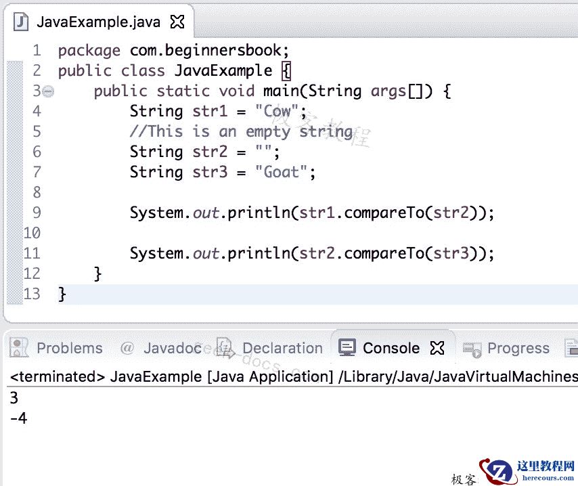Close the JavaExample.java editor tab

pos(177,21)
